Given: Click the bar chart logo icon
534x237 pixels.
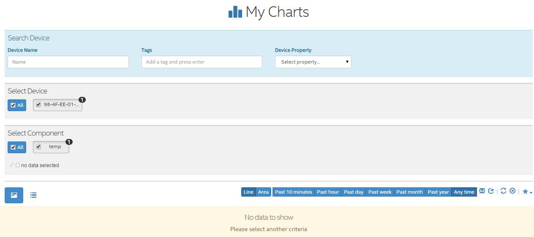Looking at the screenshot, I should [x=235, y=12].
